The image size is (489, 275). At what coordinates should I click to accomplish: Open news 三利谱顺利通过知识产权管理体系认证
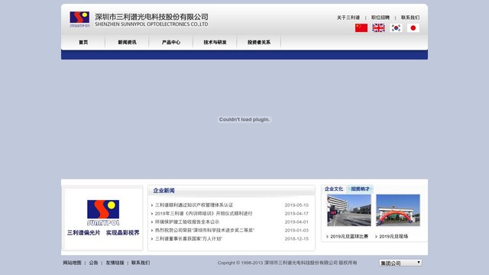pos(194,205)
